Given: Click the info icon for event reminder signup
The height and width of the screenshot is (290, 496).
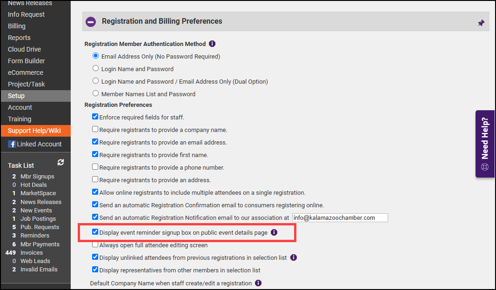Looking at the screenshot, I should (x=274, y=232).
